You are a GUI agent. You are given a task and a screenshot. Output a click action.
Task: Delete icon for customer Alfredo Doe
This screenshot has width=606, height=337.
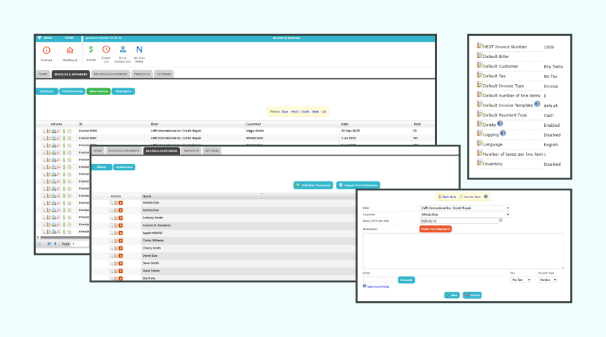tap(121, 203)
